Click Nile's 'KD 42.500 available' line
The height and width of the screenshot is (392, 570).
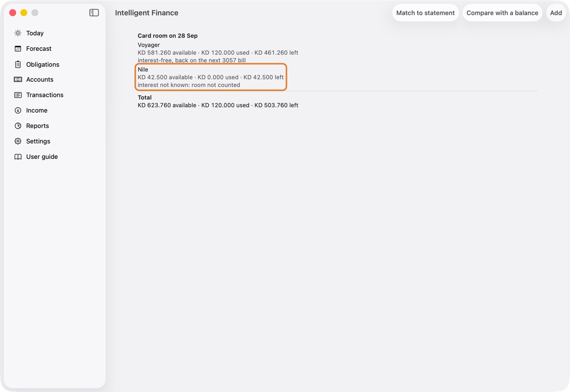[x=211, y=77]
